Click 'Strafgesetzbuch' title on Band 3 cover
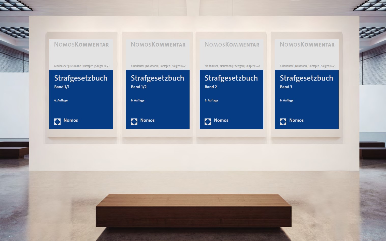 (306, 78)
